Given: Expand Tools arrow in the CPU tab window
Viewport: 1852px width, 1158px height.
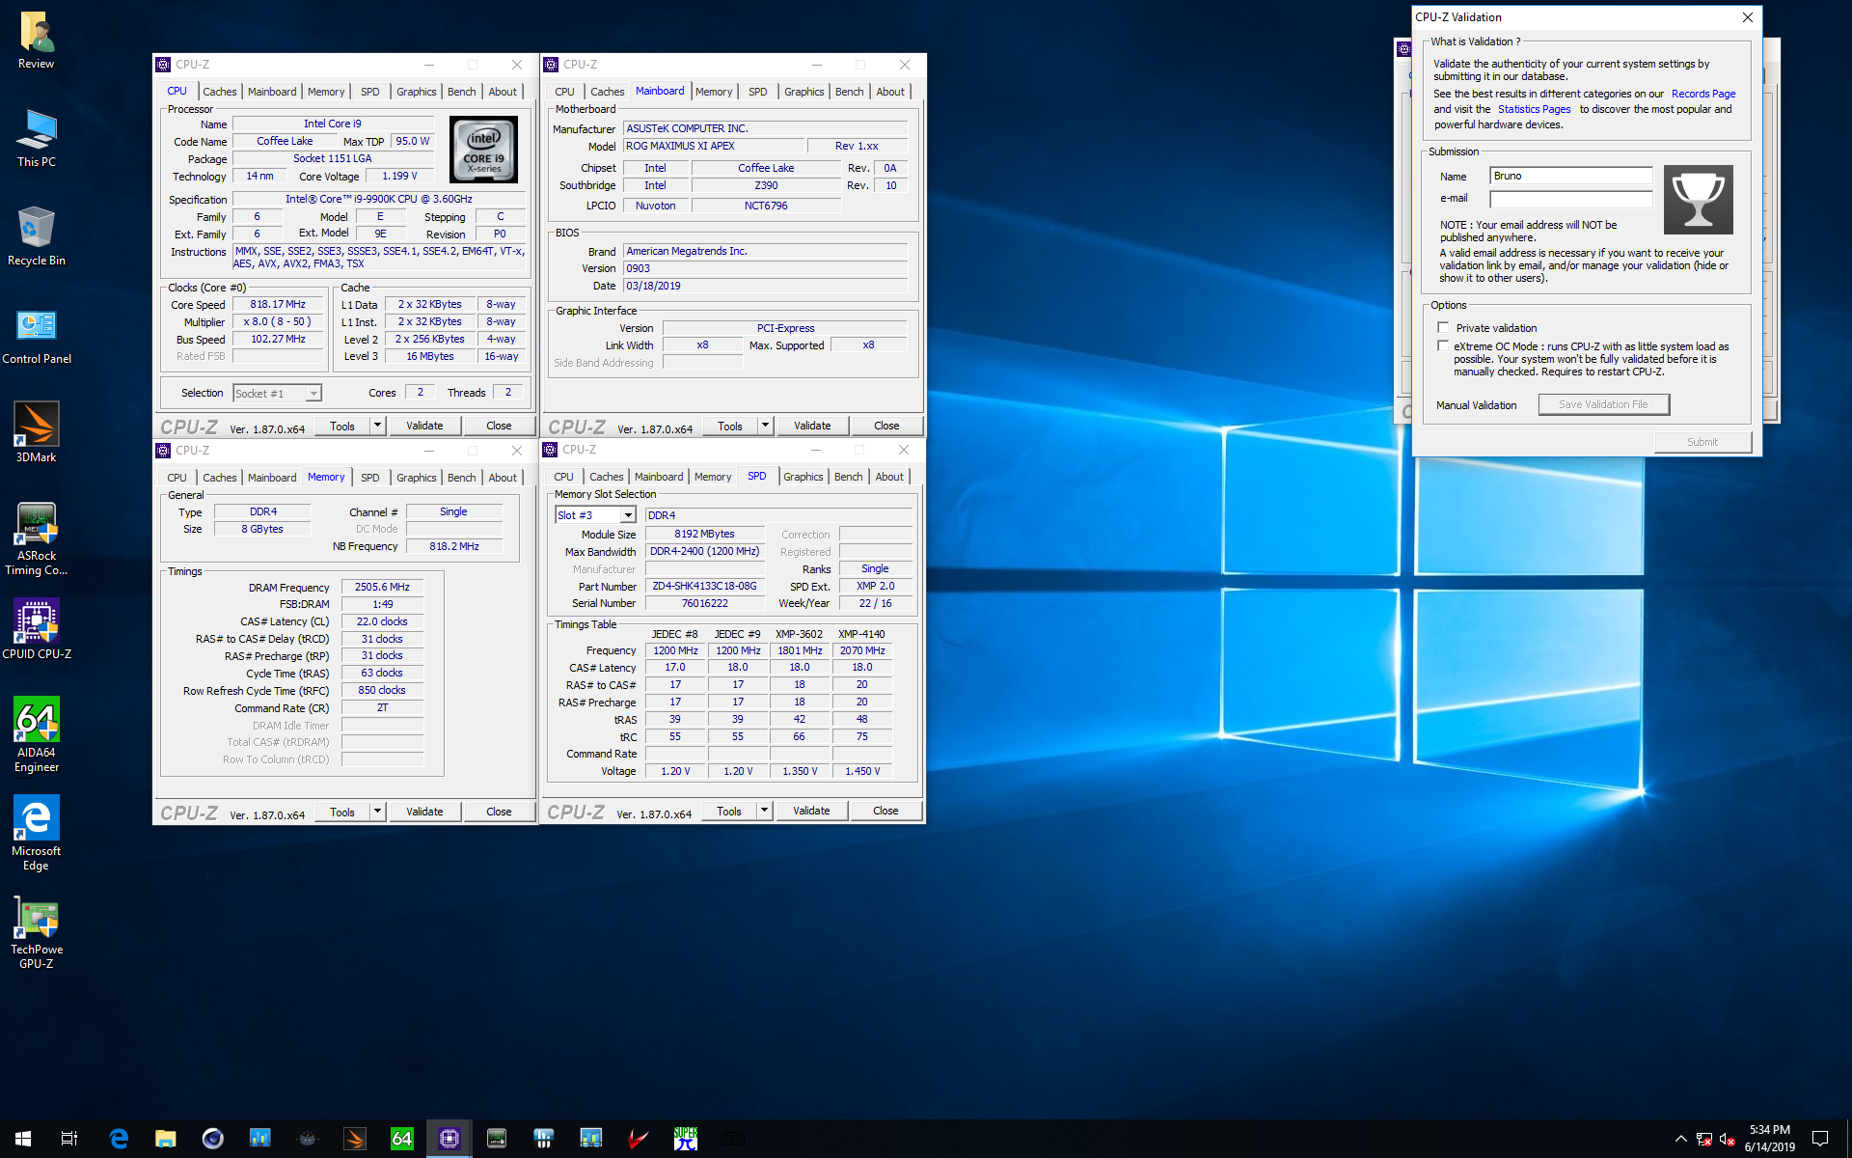Looking at the screenshot, I should (x=377, y=426).
